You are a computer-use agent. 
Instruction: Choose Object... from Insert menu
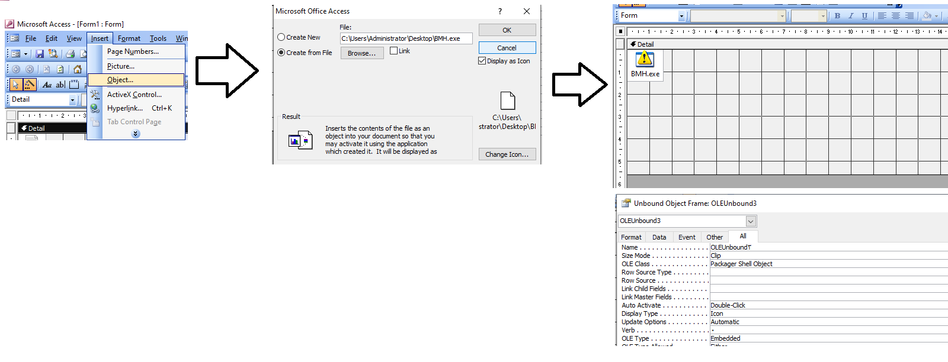[x=136, y=80]
